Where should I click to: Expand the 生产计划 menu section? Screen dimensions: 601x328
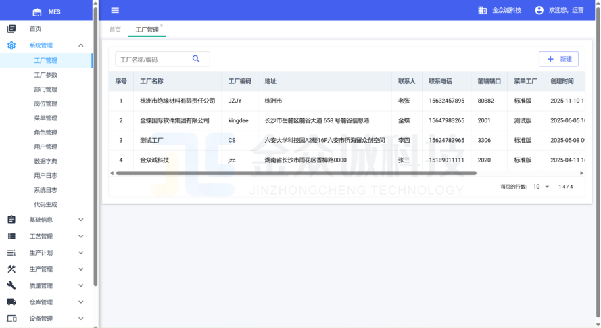(x=81, y=253)
